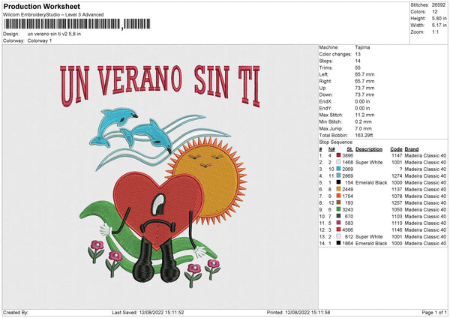Click the EndX value 0.00 in
The image size is (450, 318).
pyautogui.click(x=362, y=101)
